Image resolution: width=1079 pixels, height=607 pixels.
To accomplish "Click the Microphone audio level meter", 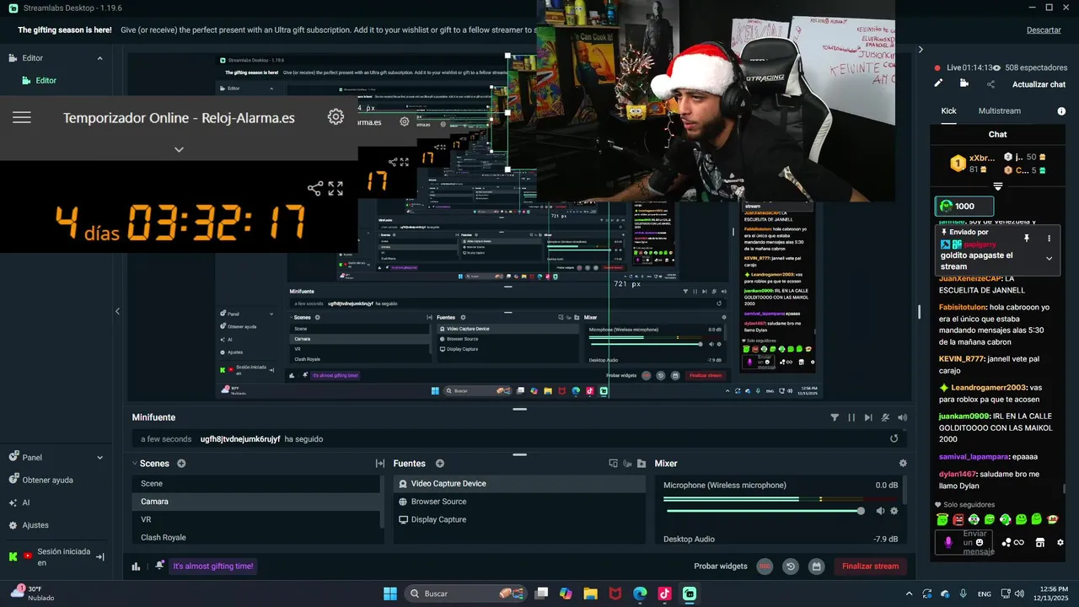I will 781,499.
